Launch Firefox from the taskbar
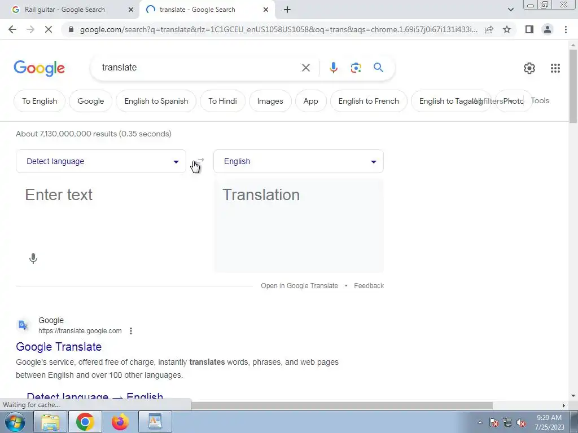Viewport: 578px width, 433px height. pos(120,422)
